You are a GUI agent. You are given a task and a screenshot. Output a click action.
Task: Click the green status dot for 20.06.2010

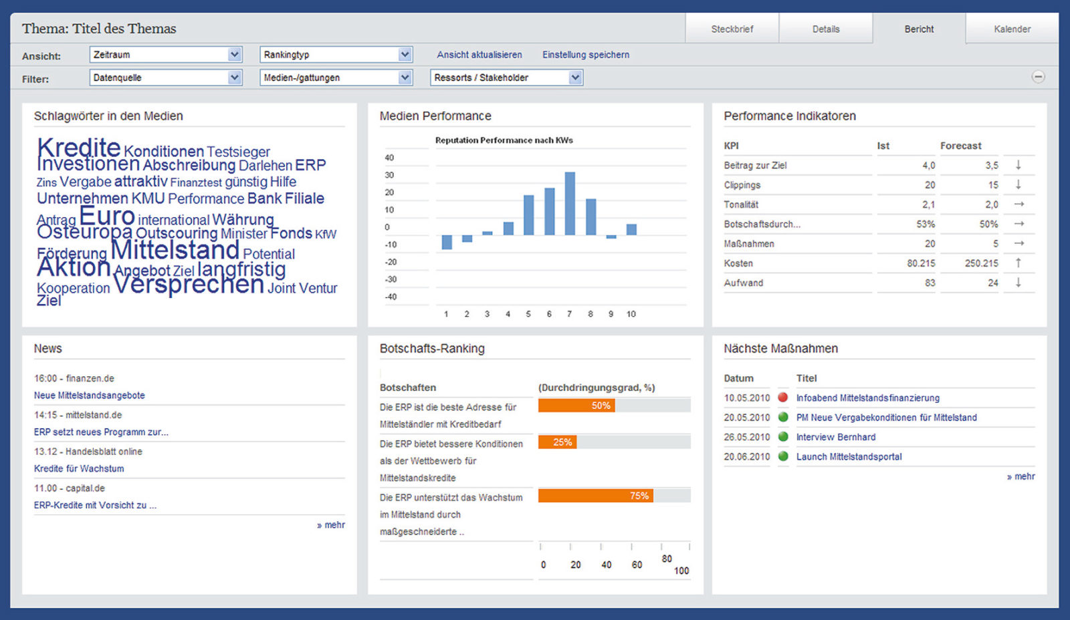pyautogui.click(x=783, y=456)
